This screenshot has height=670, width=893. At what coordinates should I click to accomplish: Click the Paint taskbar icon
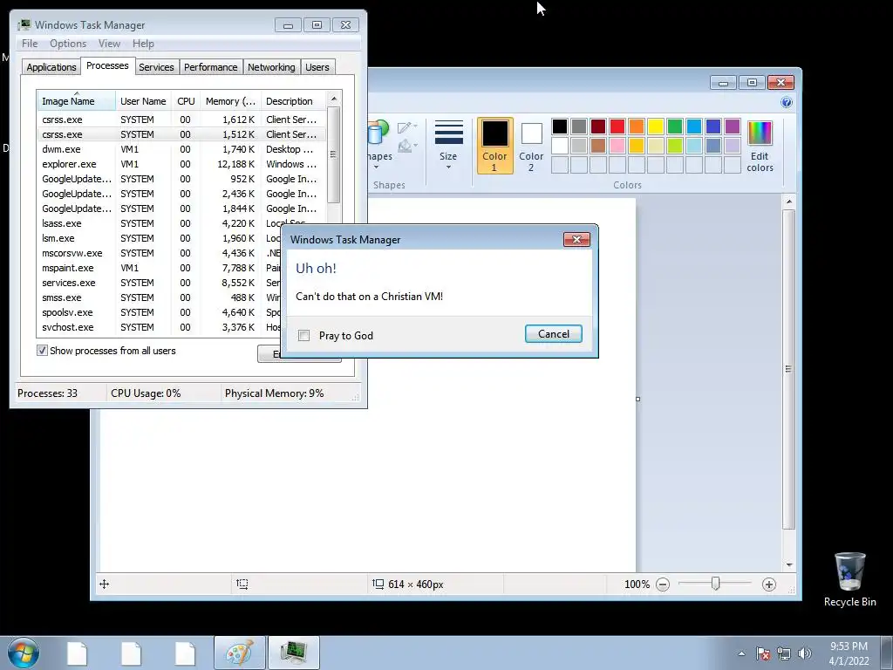240,653
